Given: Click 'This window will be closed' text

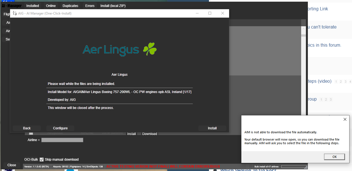Looking at the screenshot, I should [81, 108].
